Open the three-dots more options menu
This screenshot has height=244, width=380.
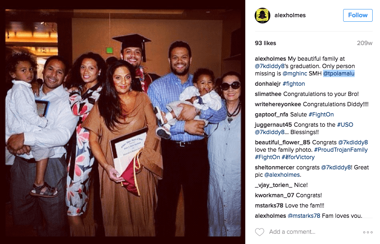pos(368,233)
